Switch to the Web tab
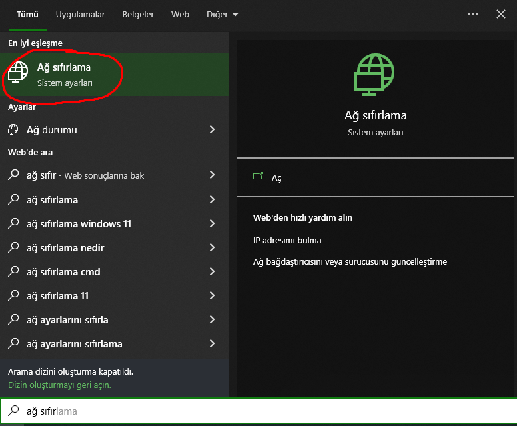The height and width of the screenshot is (426, 517). click(x=180, y=15)
